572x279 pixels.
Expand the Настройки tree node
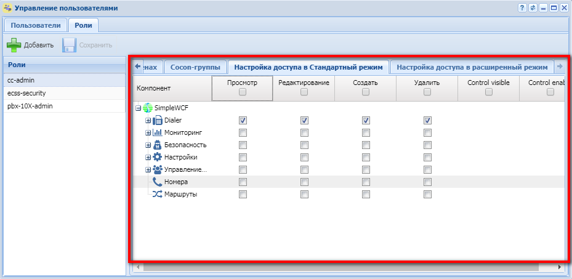point(148,158)
